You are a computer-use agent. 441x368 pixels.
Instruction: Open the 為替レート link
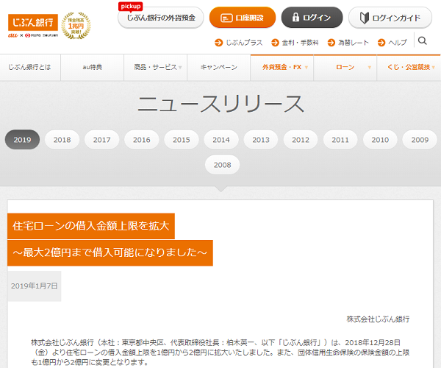[354, 43]
